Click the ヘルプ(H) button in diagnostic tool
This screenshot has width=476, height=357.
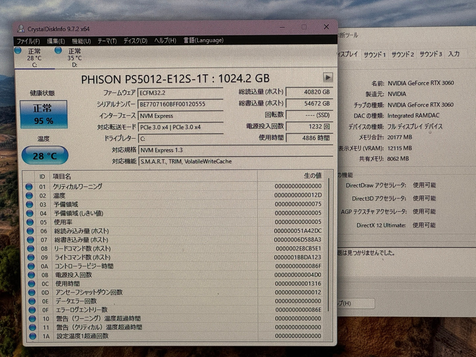pyautogui.click(x=356, y=303)
